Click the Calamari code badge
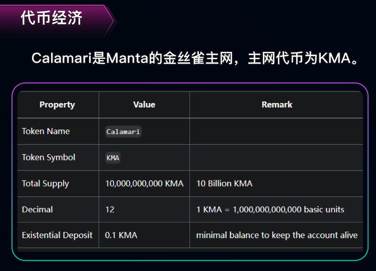Image resolution: width=376 pixels, height=271 pixels. click(123, 132)
